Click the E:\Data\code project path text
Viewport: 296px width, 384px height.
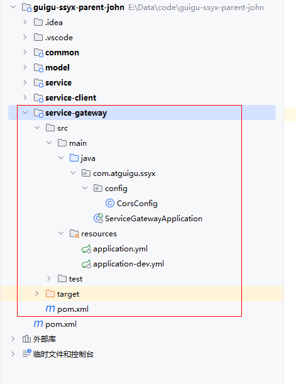196,8
